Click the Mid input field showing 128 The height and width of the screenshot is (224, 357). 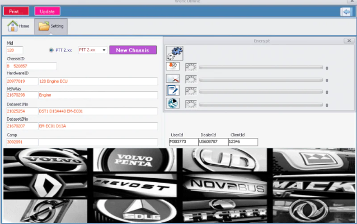coord(15,50)
